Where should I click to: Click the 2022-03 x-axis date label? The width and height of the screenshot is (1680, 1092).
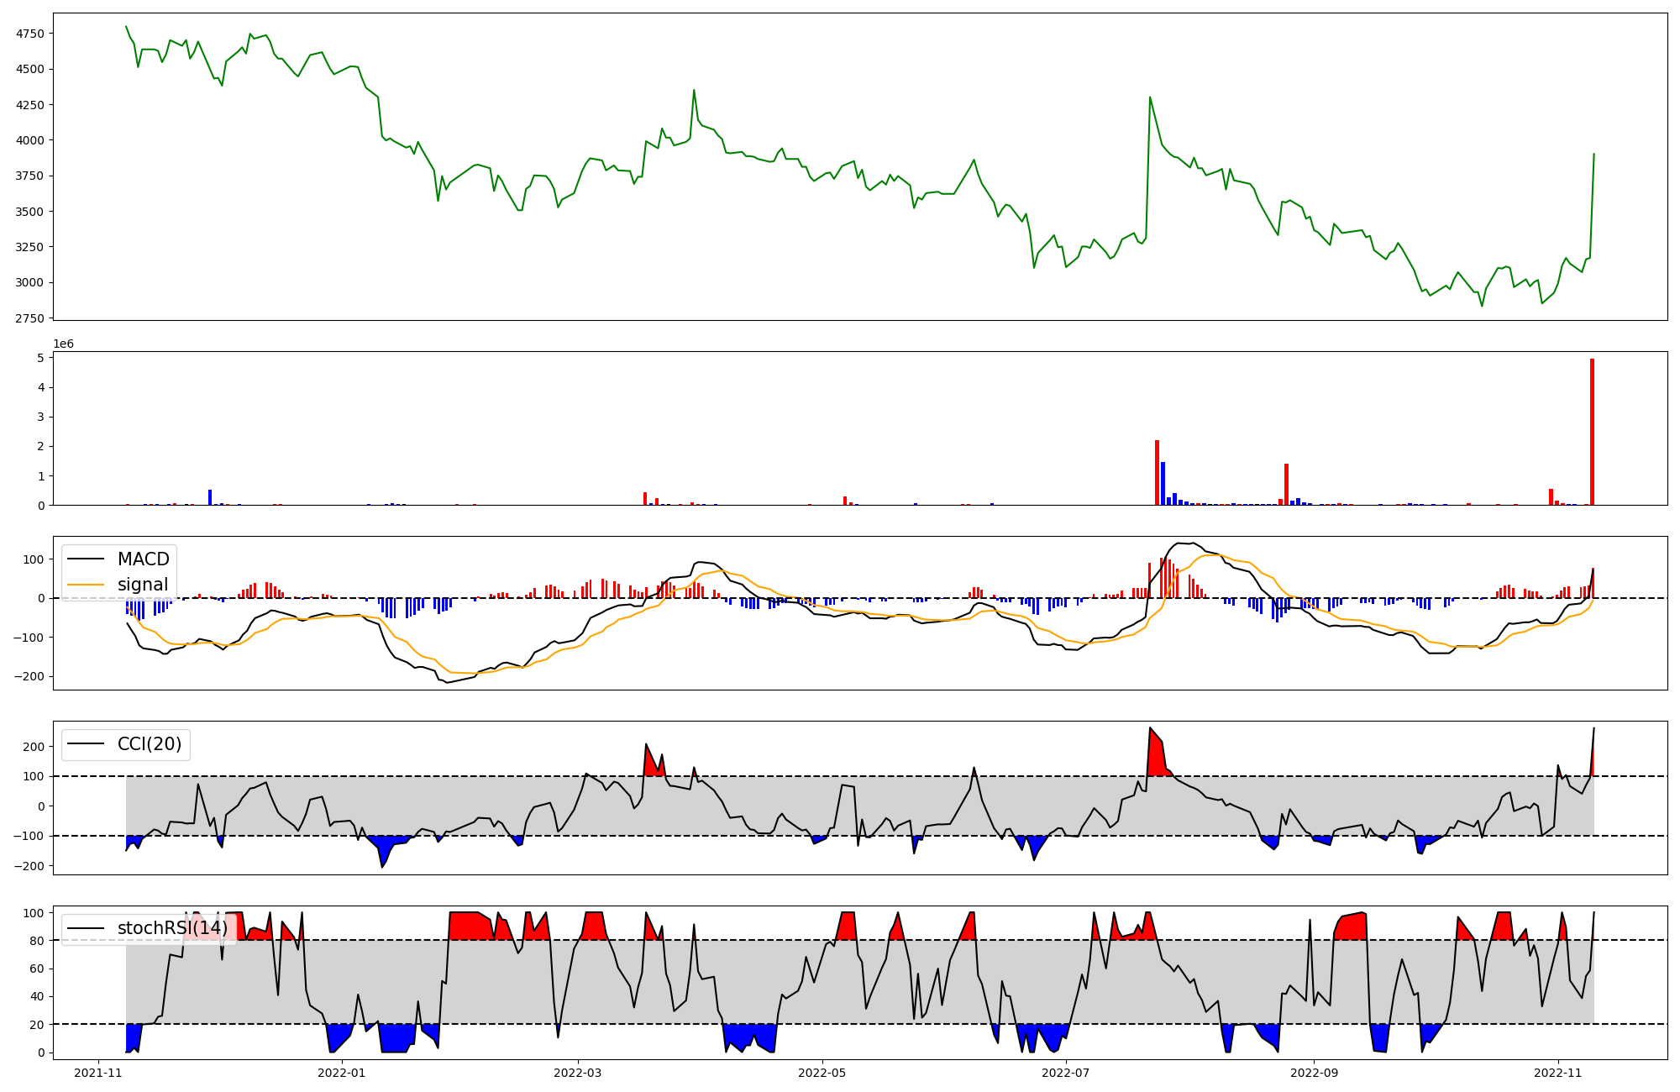tap(578, 1073)
